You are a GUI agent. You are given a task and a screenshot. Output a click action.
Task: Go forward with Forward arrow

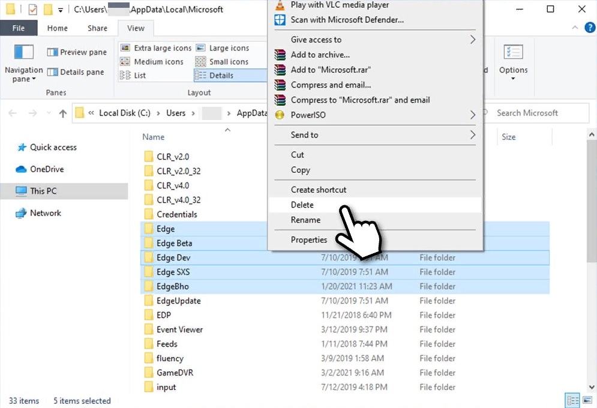[x=33, y=113]
